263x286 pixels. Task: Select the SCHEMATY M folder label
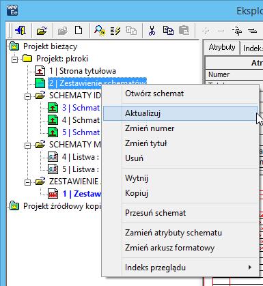click(x=75, y=145)
